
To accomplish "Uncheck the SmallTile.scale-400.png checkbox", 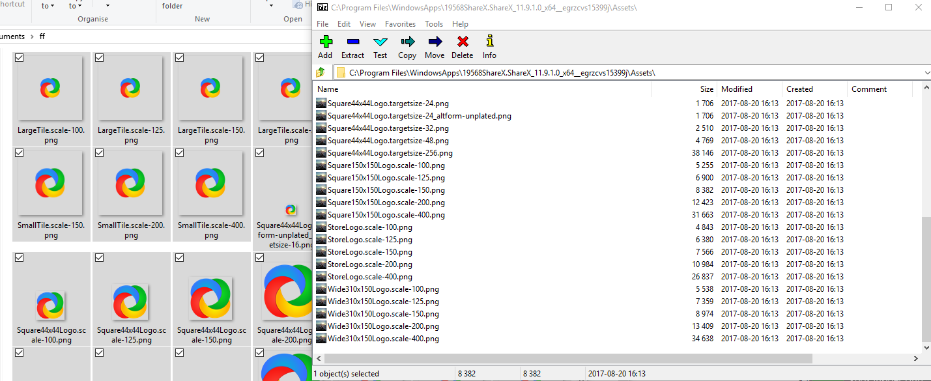I will (180, 153).
